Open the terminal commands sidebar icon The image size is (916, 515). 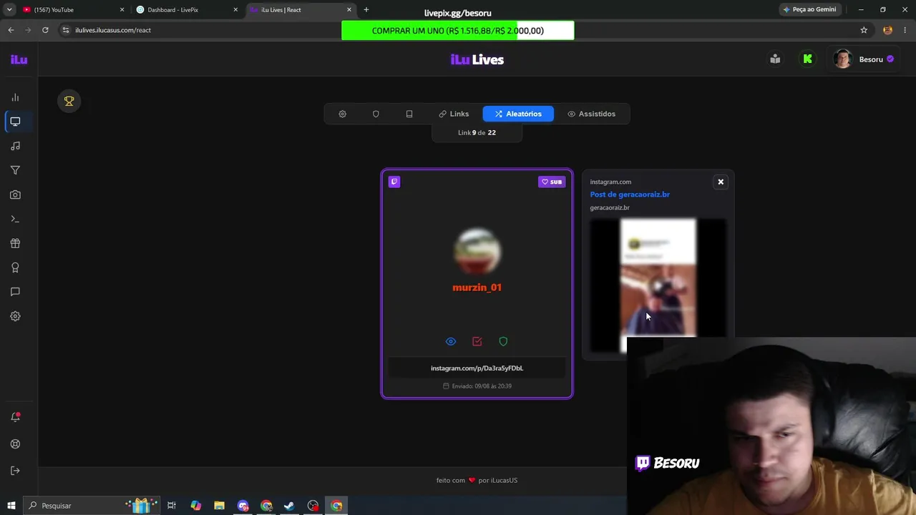tap(15, 219)
